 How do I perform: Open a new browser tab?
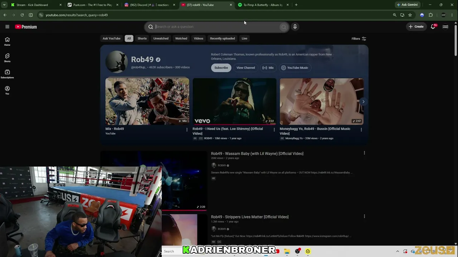click(296, 5)
